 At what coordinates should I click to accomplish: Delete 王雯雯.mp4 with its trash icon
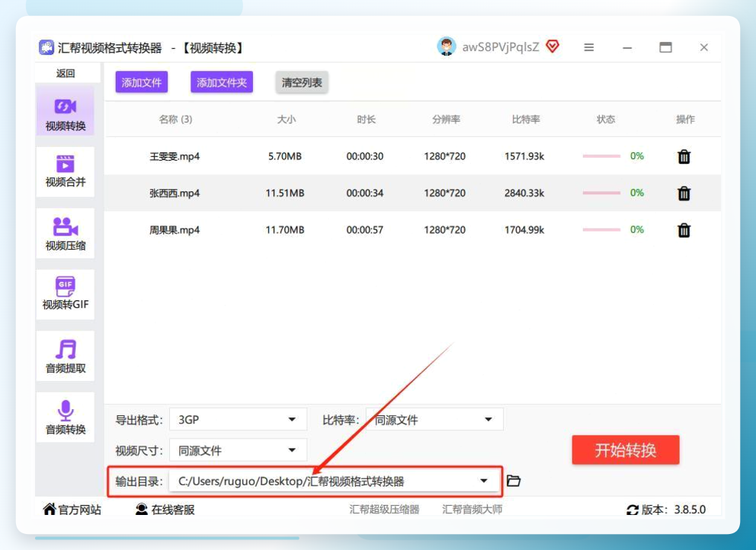tap(684, 156)
